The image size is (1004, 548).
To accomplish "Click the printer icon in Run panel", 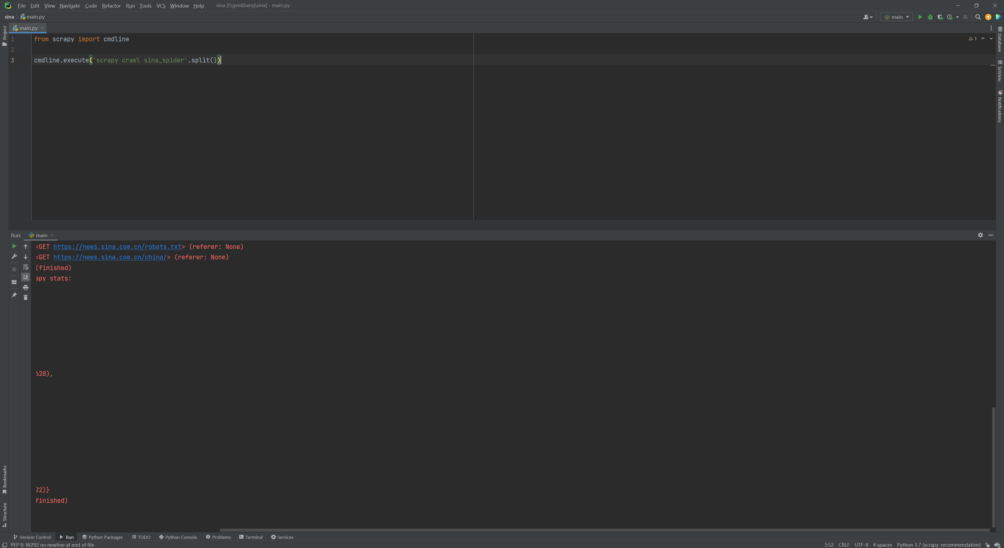I will pos(26,287).
